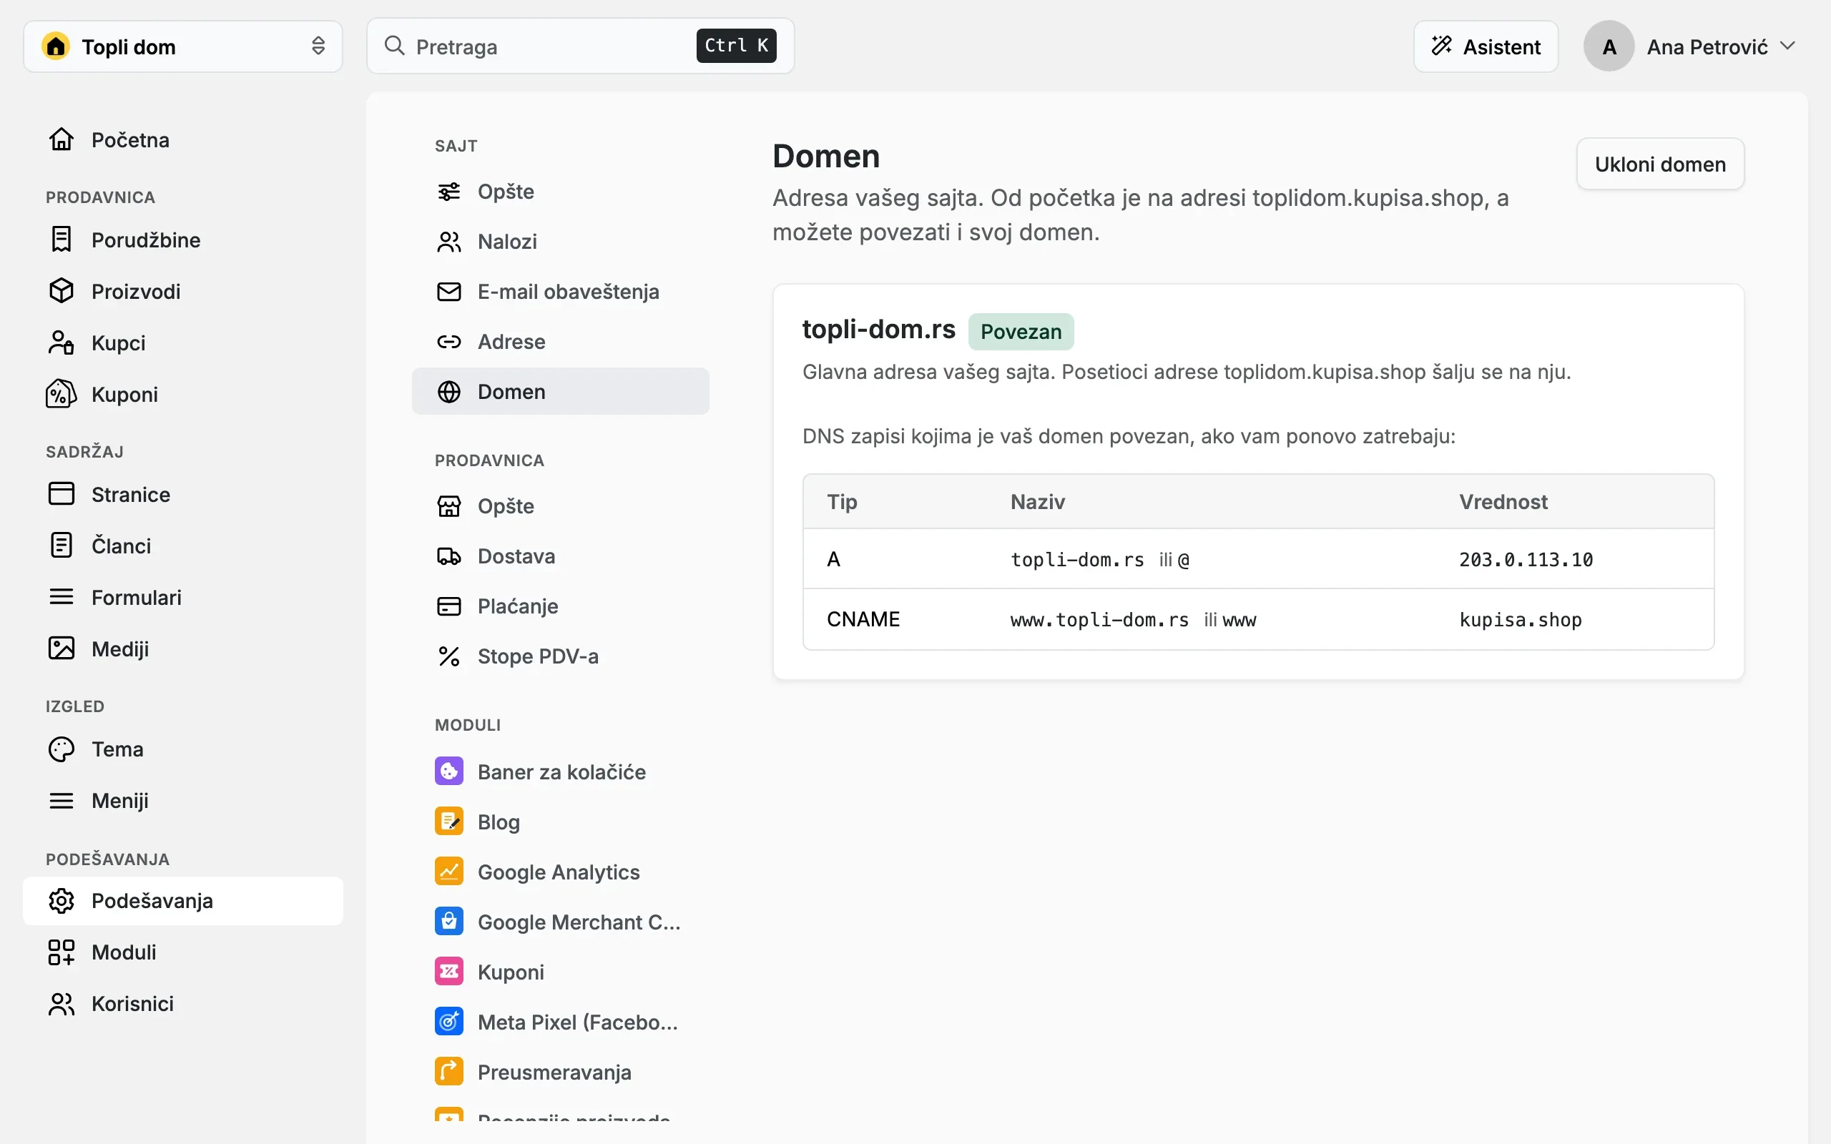Screen dimensions: 1831x1144
Task: Open Kupci customers icon
Action: [x=62, y=342]
